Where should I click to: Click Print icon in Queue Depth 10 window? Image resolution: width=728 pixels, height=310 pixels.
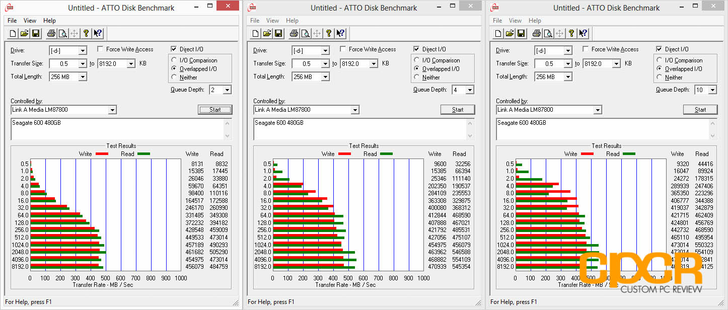tap(536, 34)
